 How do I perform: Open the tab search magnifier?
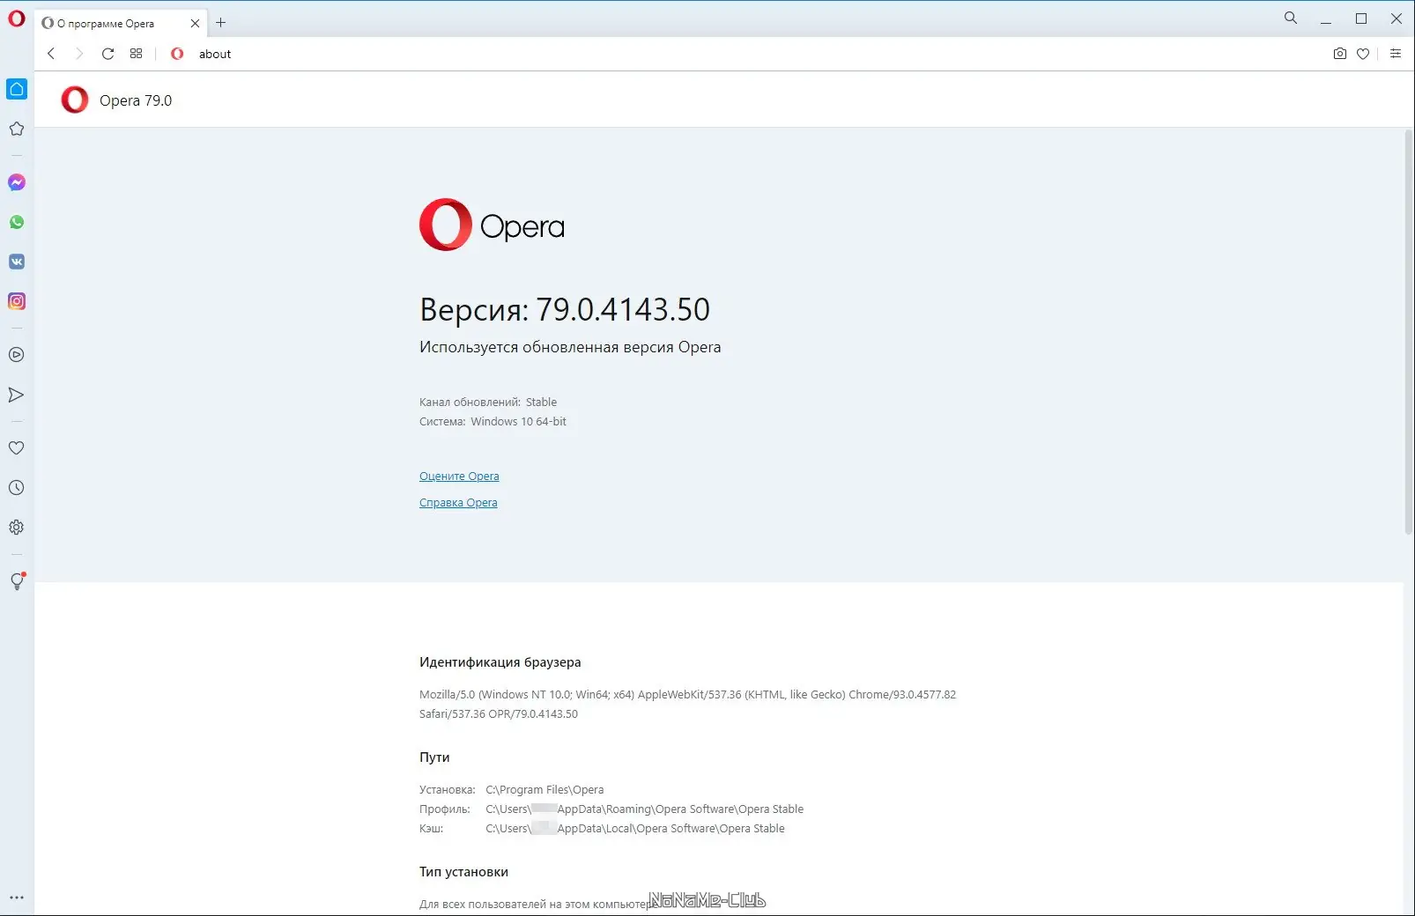coord(1291,18)
